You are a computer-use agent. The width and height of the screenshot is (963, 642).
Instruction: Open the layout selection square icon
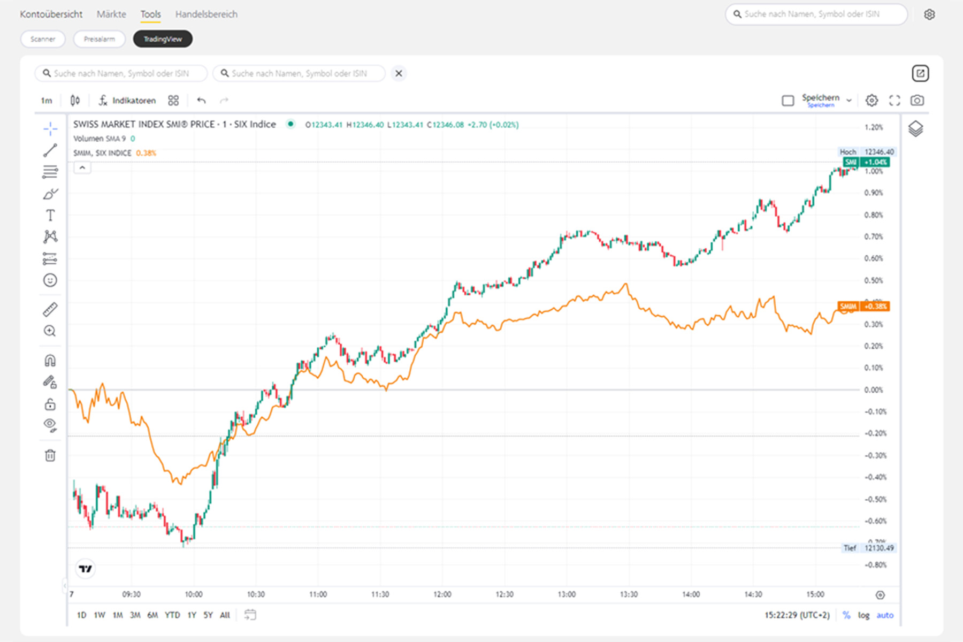click(x=788, y=101)
